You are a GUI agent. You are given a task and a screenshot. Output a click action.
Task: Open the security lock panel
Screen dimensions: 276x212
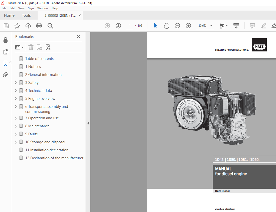[6, 40]
